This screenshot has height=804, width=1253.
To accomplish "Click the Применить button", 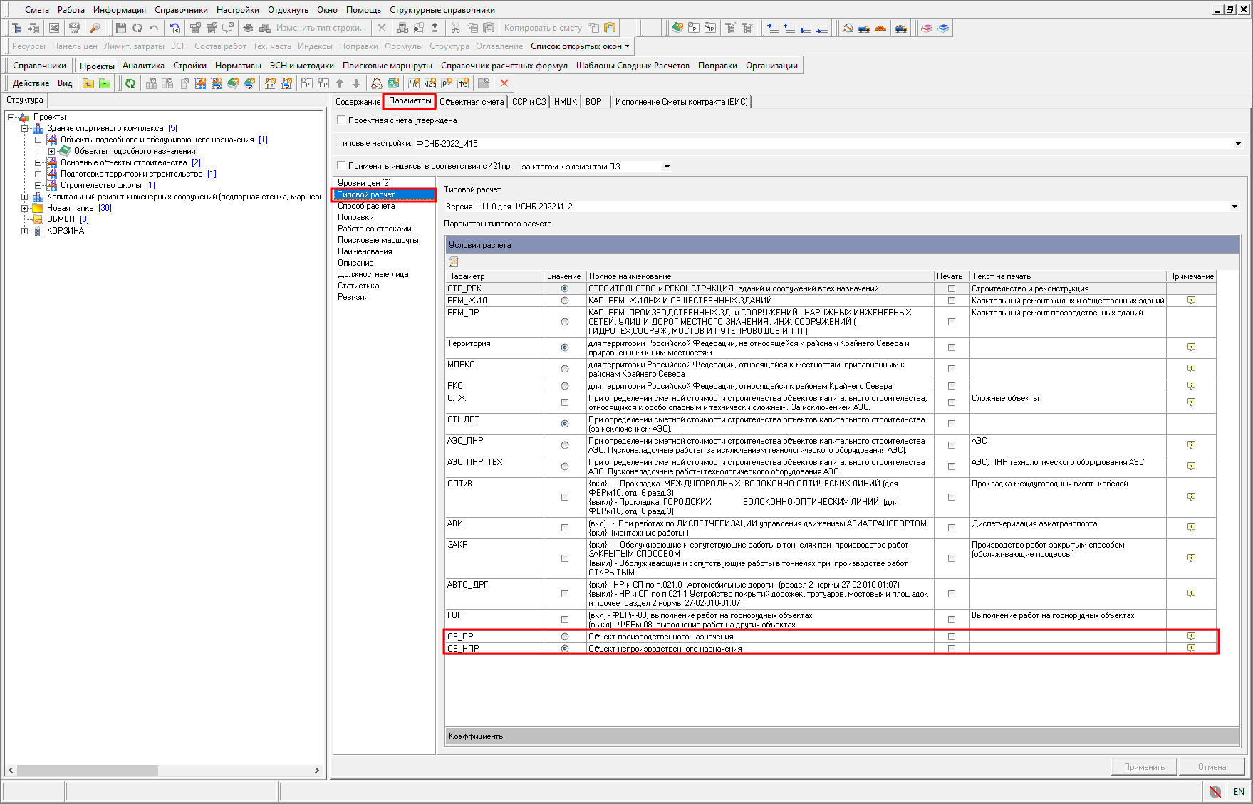I will coord(1144,767).
